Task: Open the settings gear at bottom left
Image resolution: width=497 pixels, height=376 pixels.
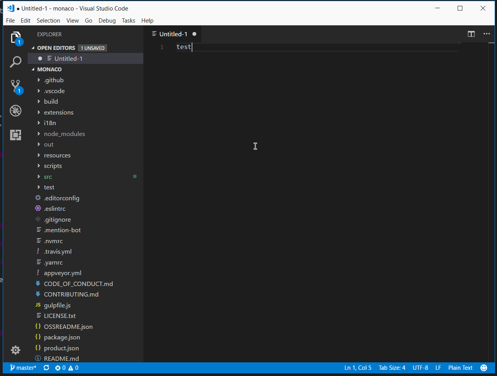Action: (16, 350)
